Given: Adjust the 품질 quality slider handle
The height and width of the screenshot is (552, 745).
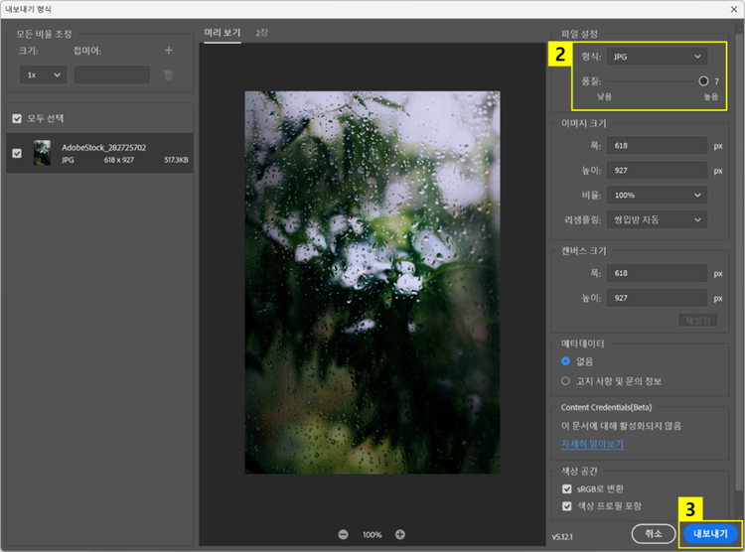Looking at the screenshot, I should [x=703, y=81].
